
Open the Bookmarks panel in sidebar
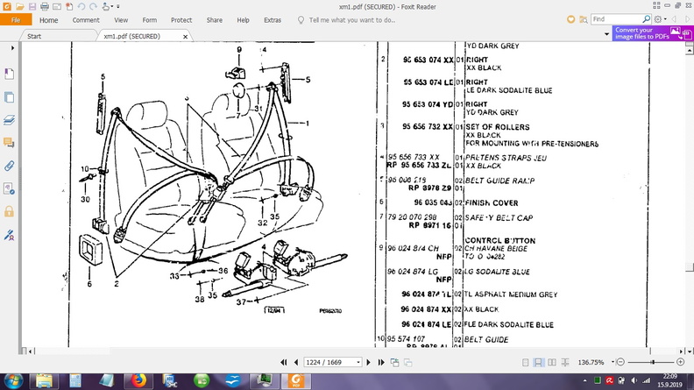coord(9,74)
